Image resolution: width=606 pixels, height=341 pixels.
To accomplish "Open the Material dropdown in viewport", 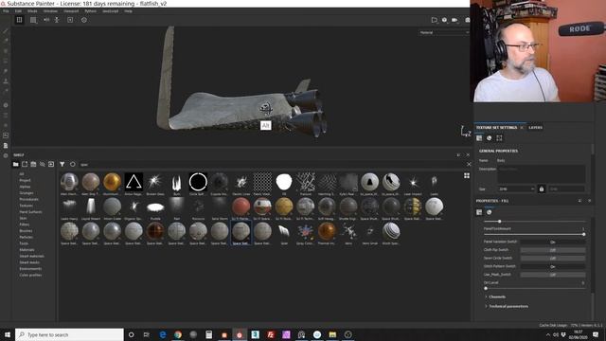I will (444, 32).
